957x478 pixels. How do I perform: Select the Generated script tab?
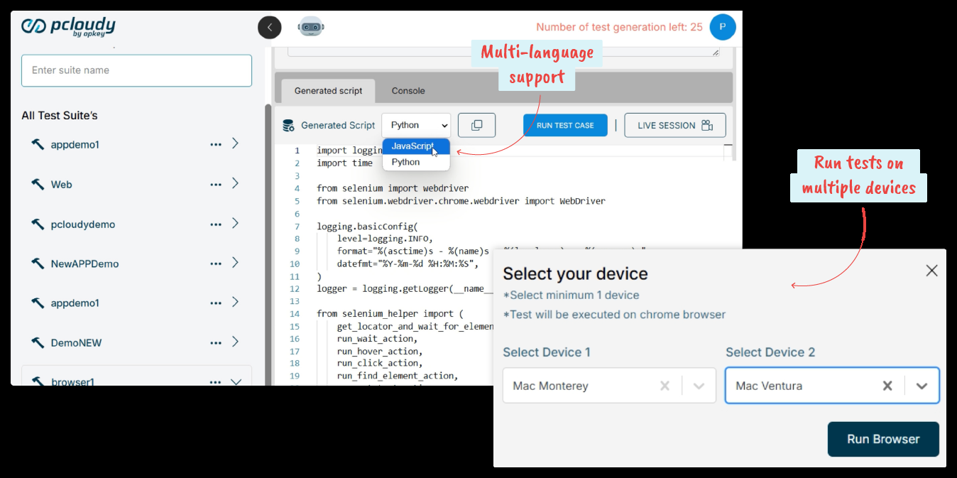click(328, 91)
